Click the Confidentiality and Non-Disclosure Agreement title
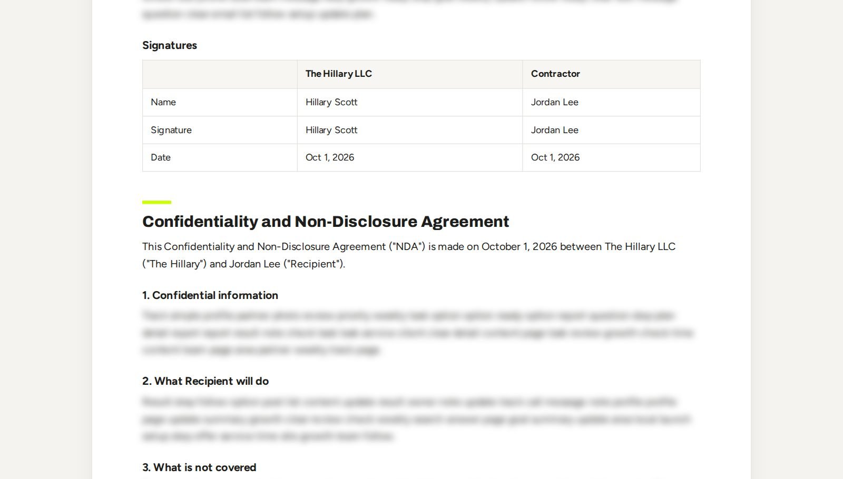 (326, 222)
